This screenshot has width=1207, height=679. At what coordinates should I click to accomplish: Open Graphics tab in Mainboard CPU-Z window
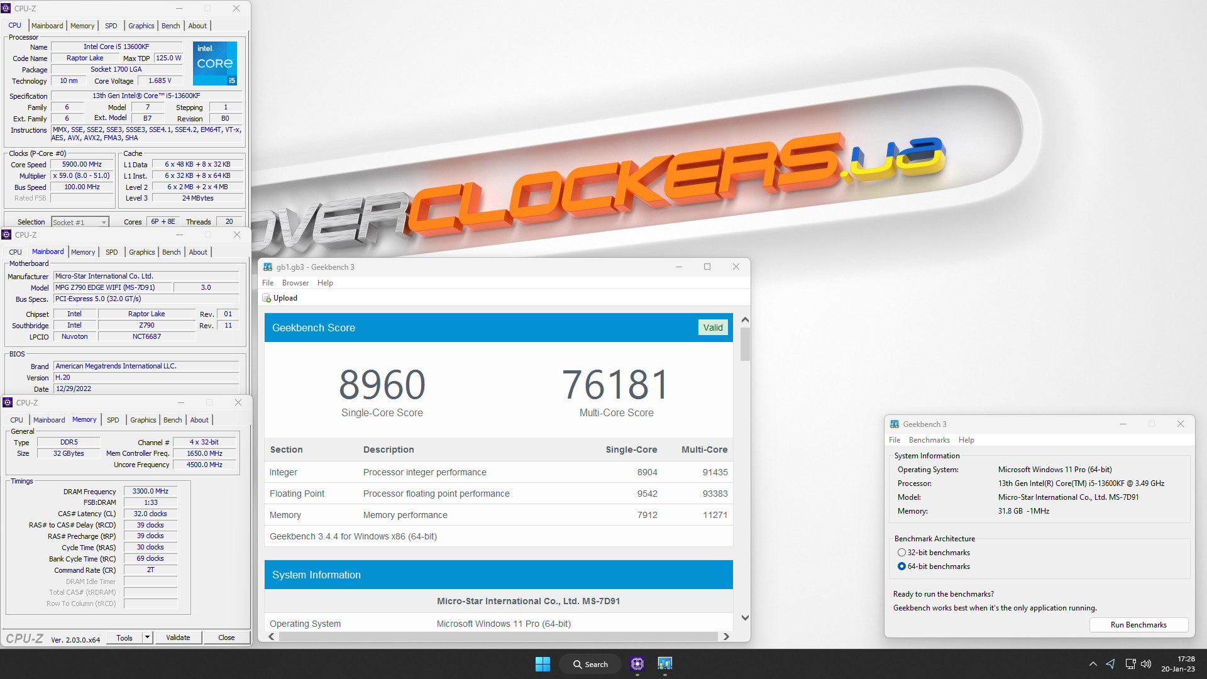pos(142,252)
